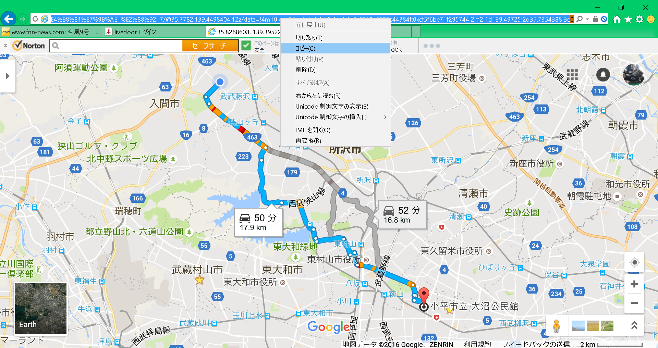Click the show-my-location target button
This screenshot has width=658, height=348.
click(634, 262)
